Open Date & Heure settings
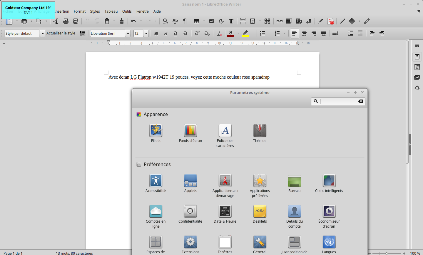Image resolution: width=423 pixels, height=255 pixels. point(225,211)
